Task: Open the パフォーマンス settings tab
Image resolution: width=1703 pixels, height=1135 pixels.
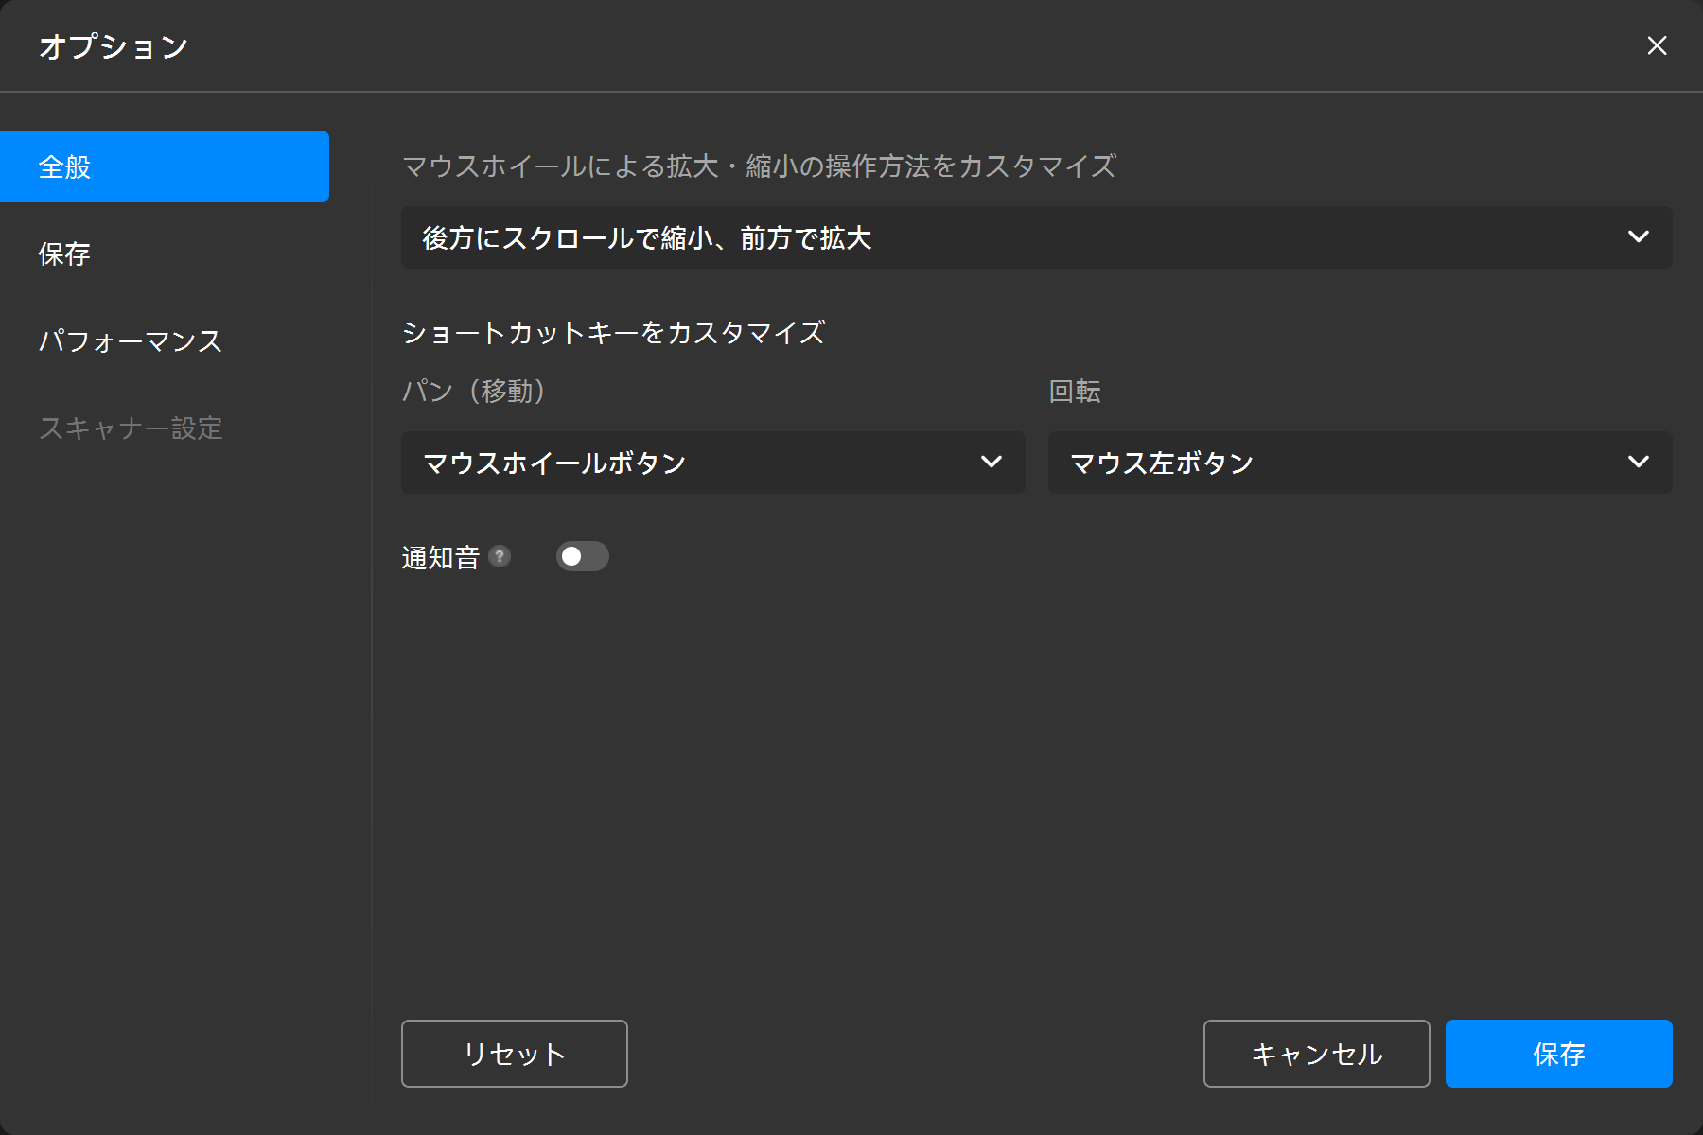Action: (131, 340)
